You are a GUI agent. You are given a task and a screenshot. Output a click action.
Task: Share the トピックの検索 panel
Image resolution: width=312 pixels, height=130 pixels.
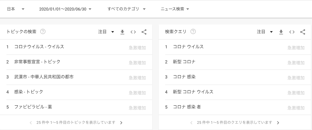[144, 32]
